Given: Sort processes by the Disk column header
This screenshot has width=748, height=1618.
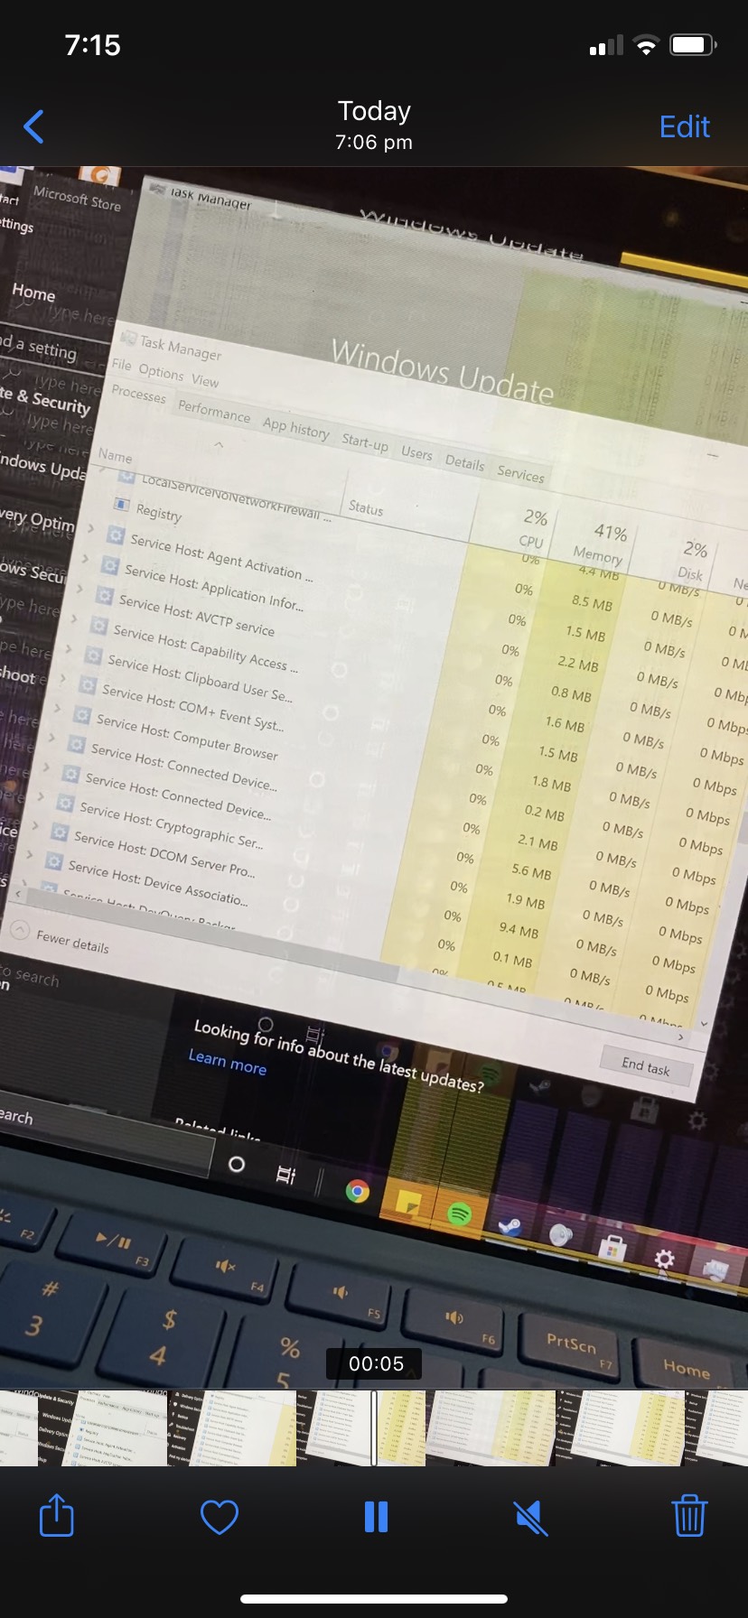Looking at the screenshot, I should coord(692,561).
